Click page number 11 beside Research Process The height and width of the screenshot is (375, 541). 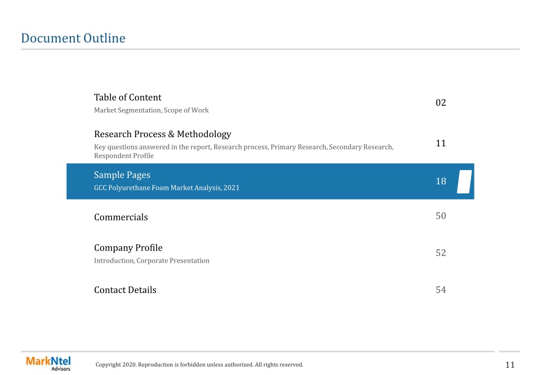441,143
